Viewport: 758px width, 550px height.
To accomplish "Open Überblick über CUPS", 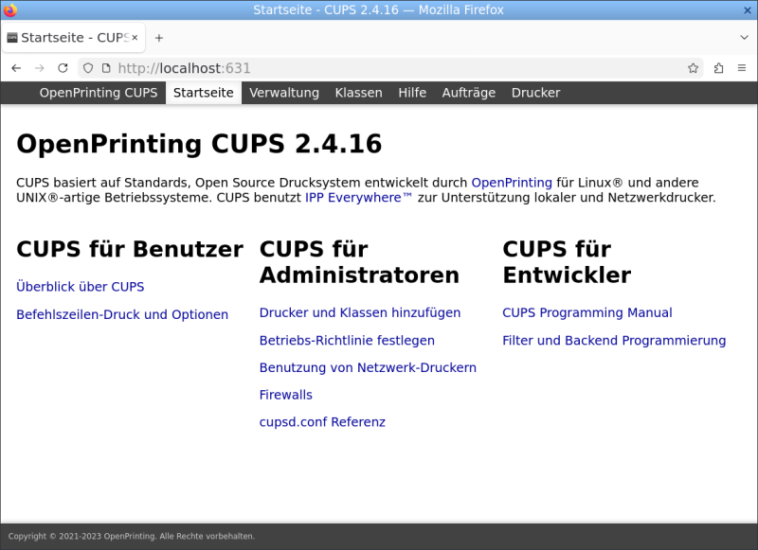I will click(80, 287).
